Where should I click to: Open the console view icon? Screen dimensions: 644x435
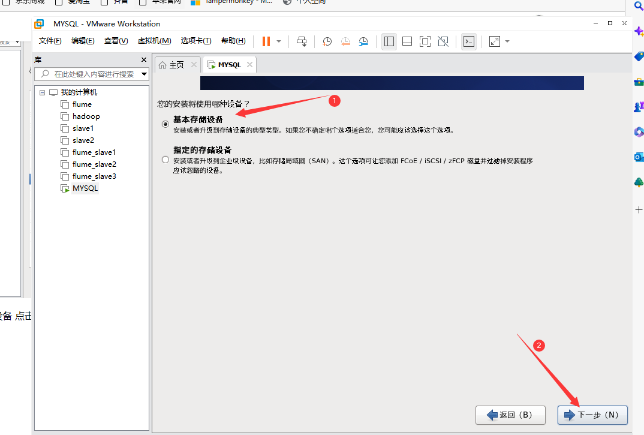click(x=469, y=41)
